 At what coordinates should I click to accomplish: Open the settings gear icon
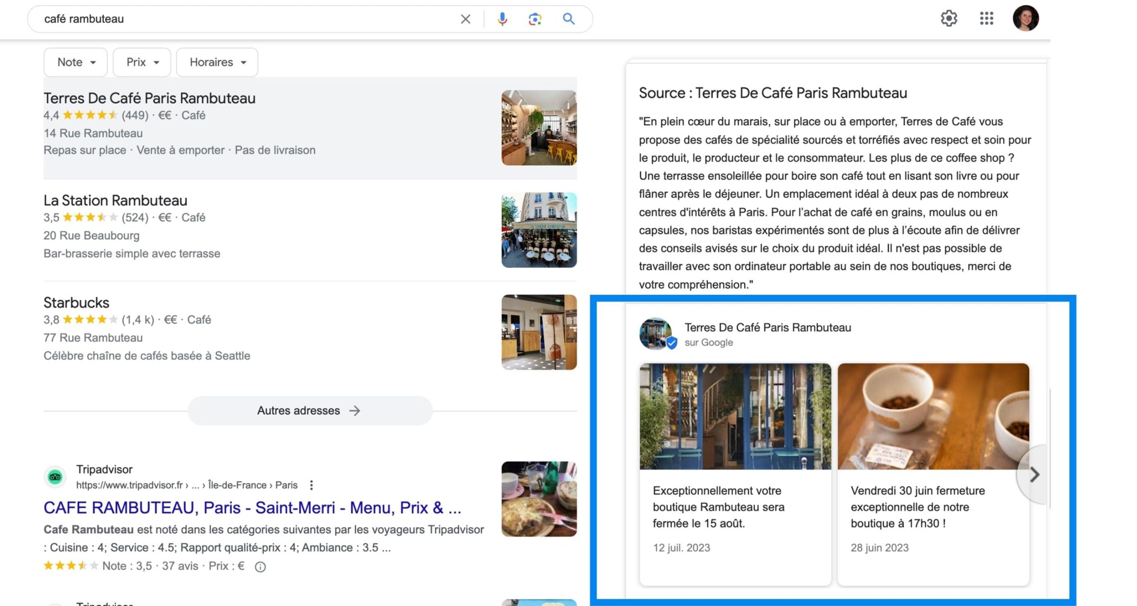(x=949, y=18)
